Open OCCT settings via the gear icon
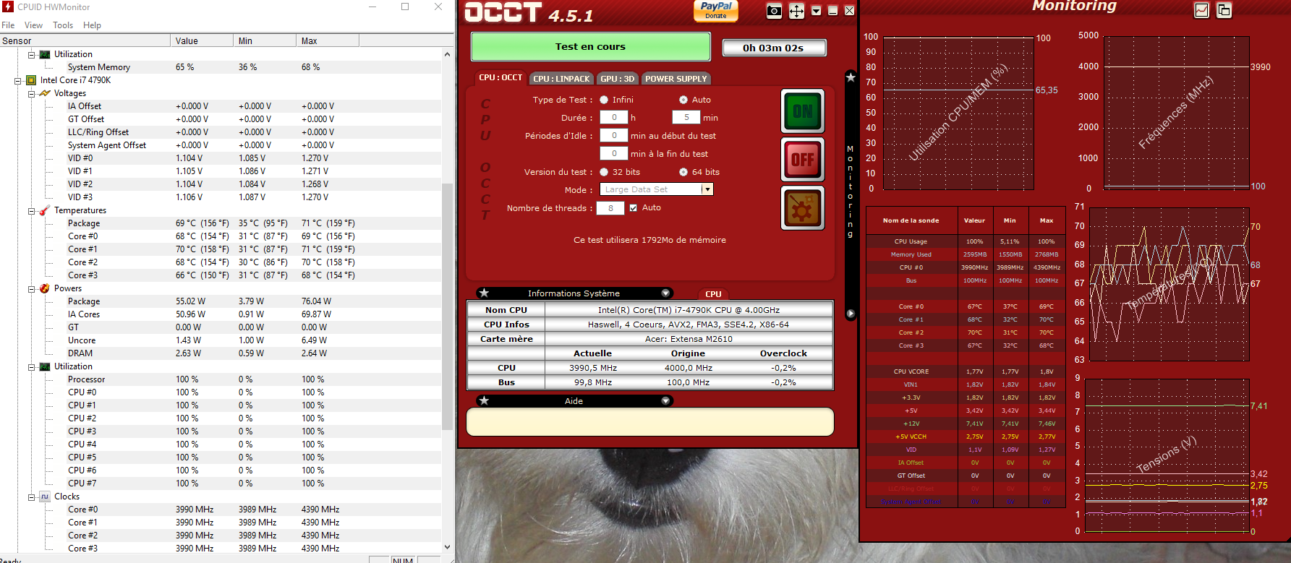Image resolution: width=1291 pixels, height=563 pixels. click(x=803, y=207)
